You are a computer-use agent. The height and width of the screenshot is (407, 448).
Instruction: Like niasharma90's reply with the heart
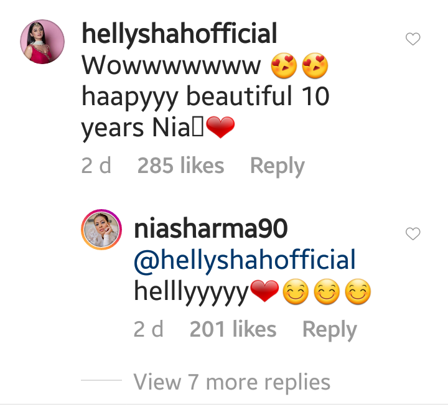[413, 234]
